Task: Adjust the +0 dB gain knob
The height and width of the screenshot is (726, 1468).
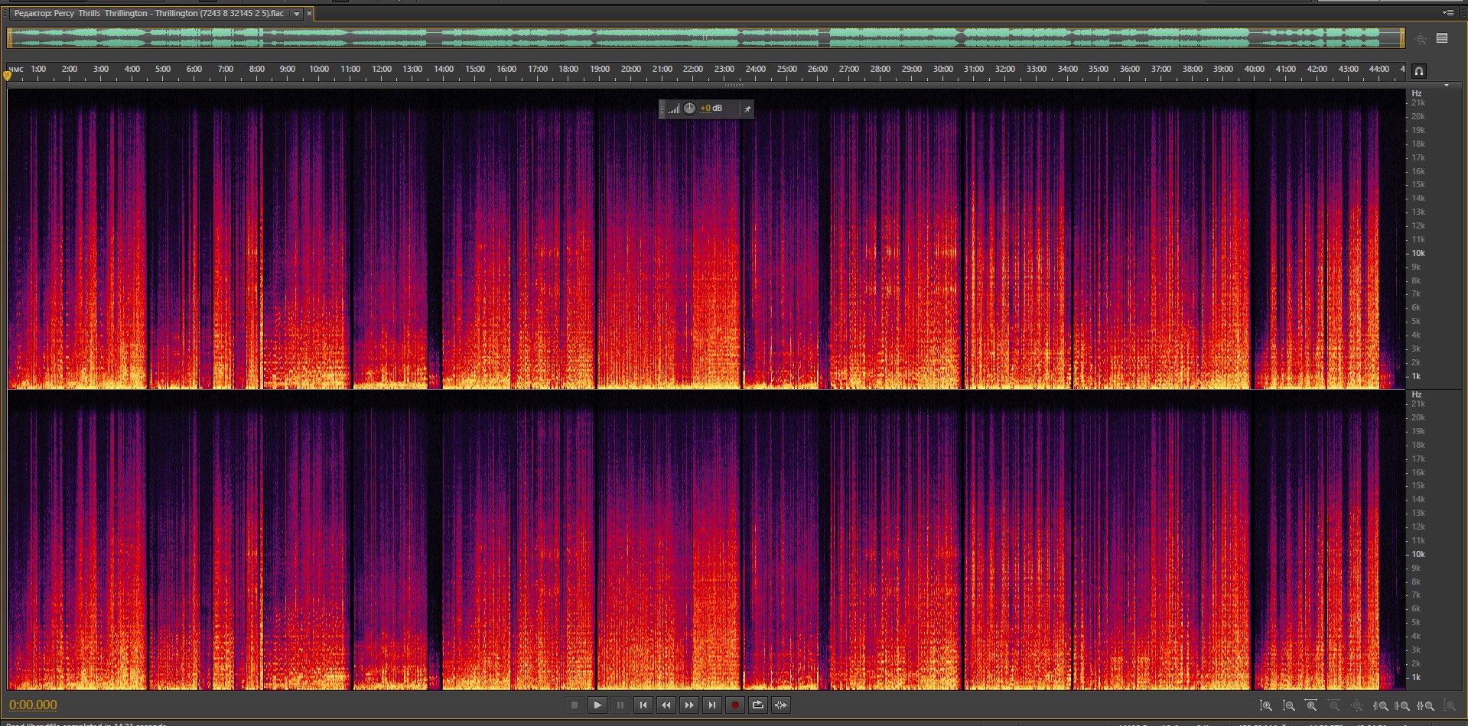Action: coord(689,109)
